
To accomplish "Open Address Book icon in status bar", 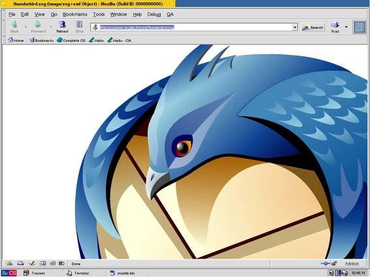I will 42,263.
